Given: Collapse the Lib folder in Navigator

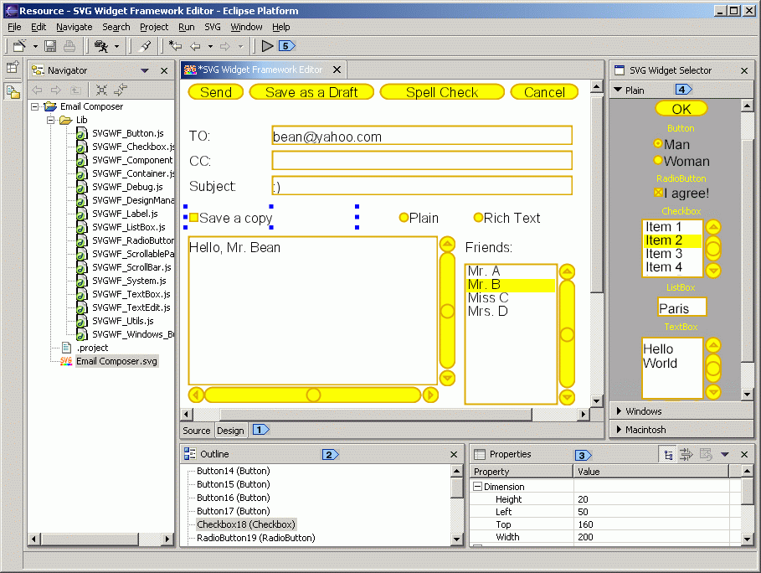Looking at the screenshot, I should coord(49,119).
